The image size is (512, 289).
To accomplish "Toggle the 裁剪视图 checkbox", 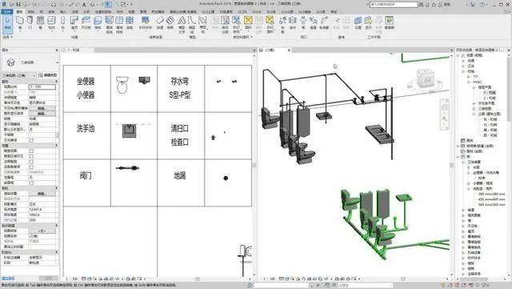I will coord(31,151).
